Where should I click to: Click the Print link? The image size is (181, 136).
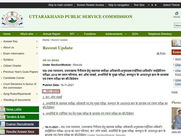tap(163, 53)
